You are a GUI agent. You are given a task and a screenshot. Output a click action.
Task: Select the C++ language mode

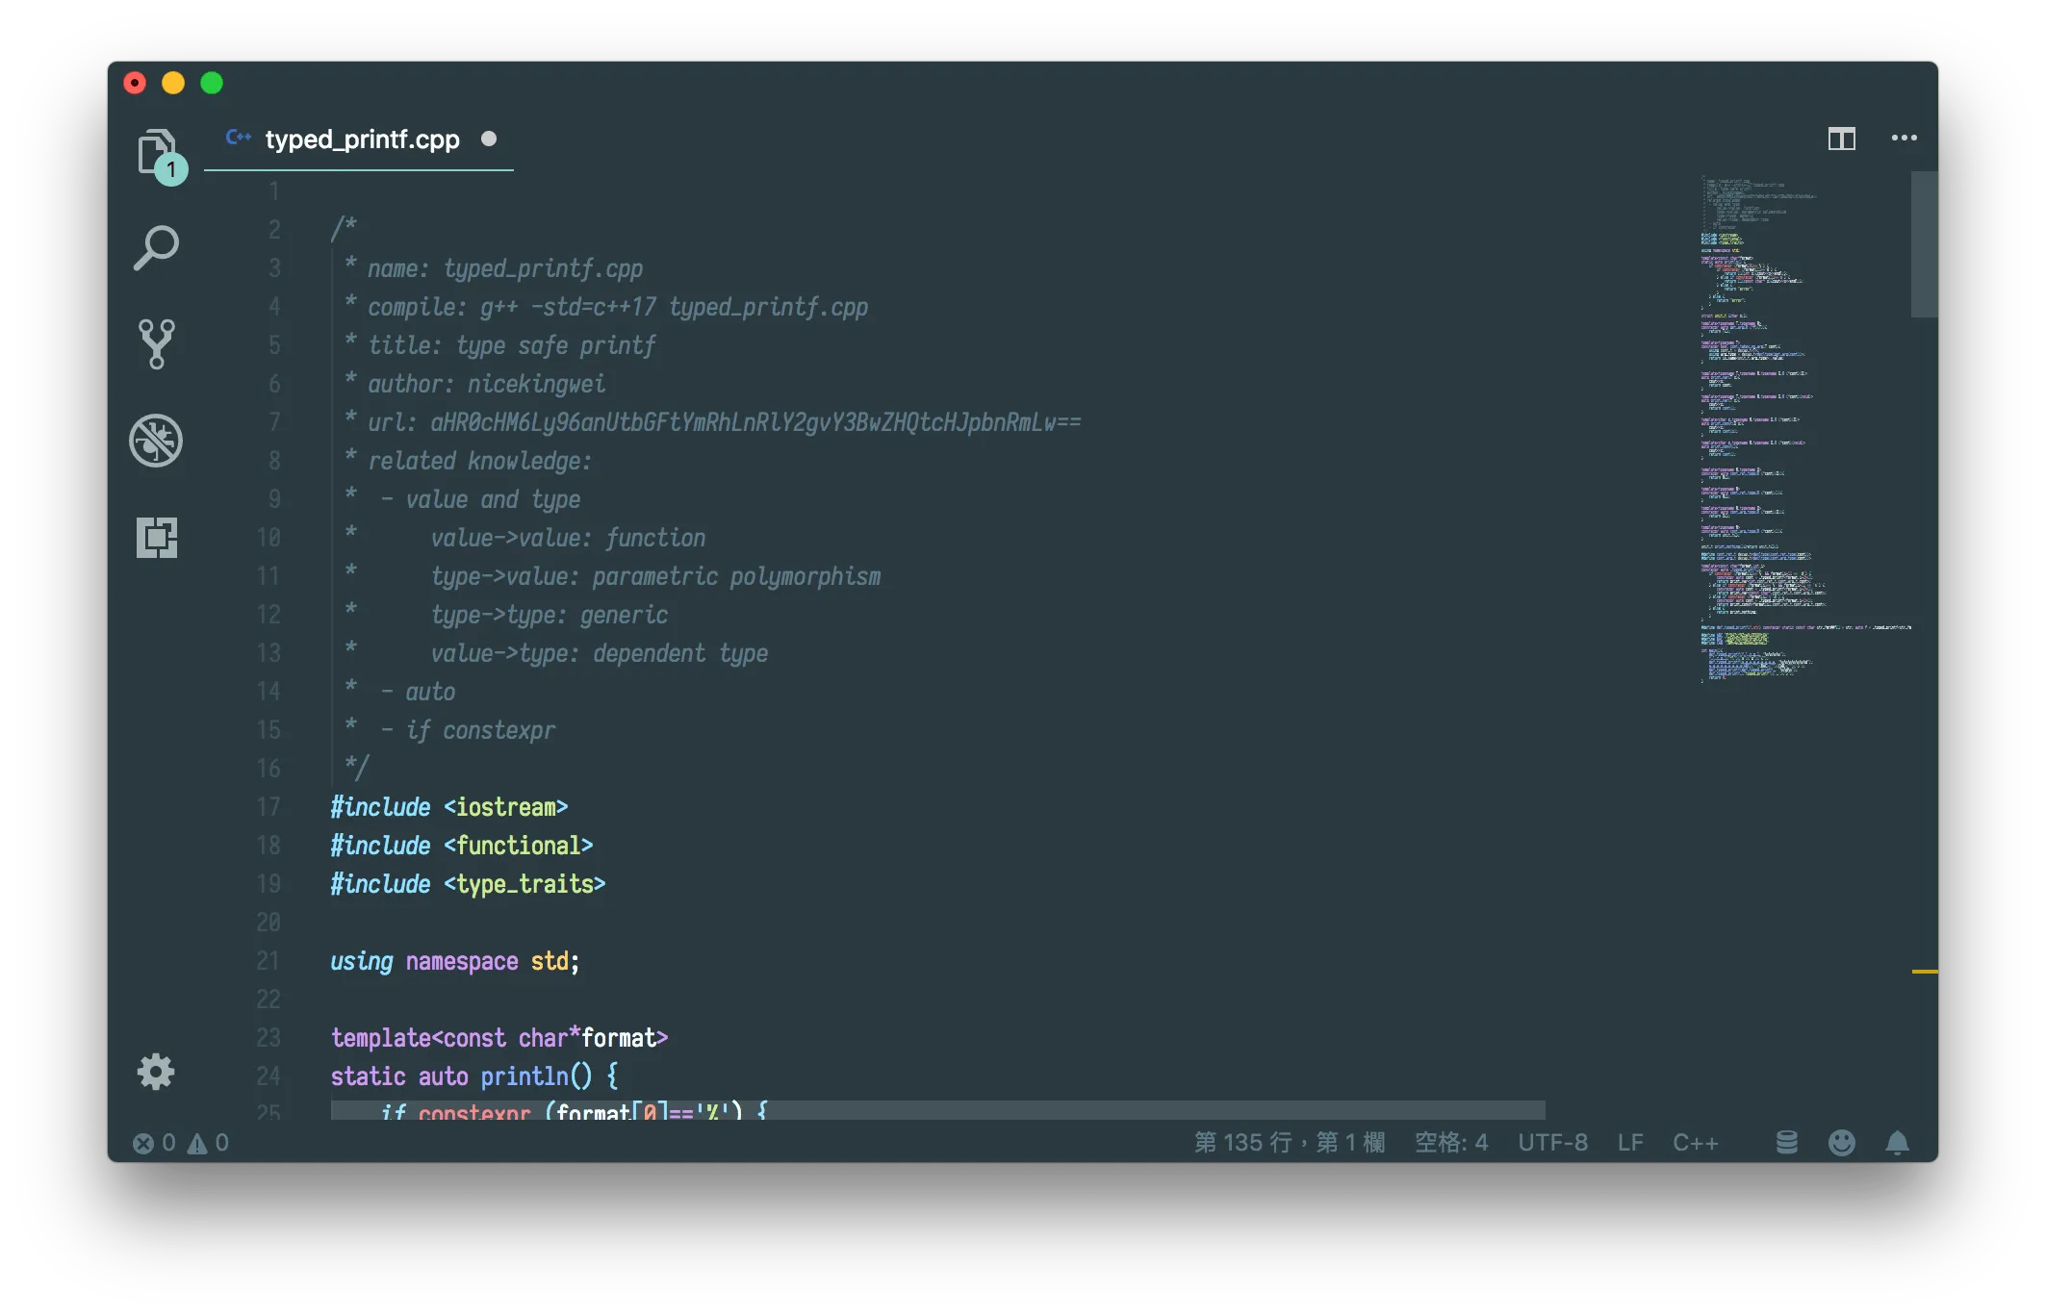[1695, 1143]
